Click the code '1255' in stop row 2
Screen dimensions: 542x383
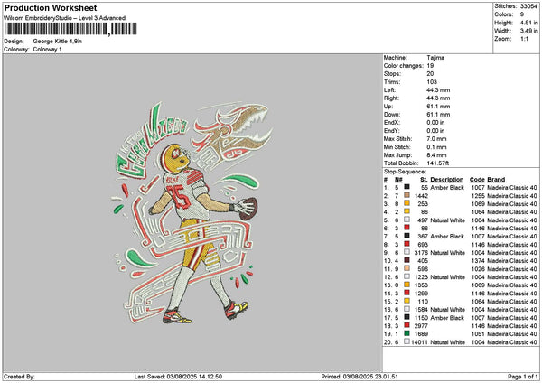(478, 196)
